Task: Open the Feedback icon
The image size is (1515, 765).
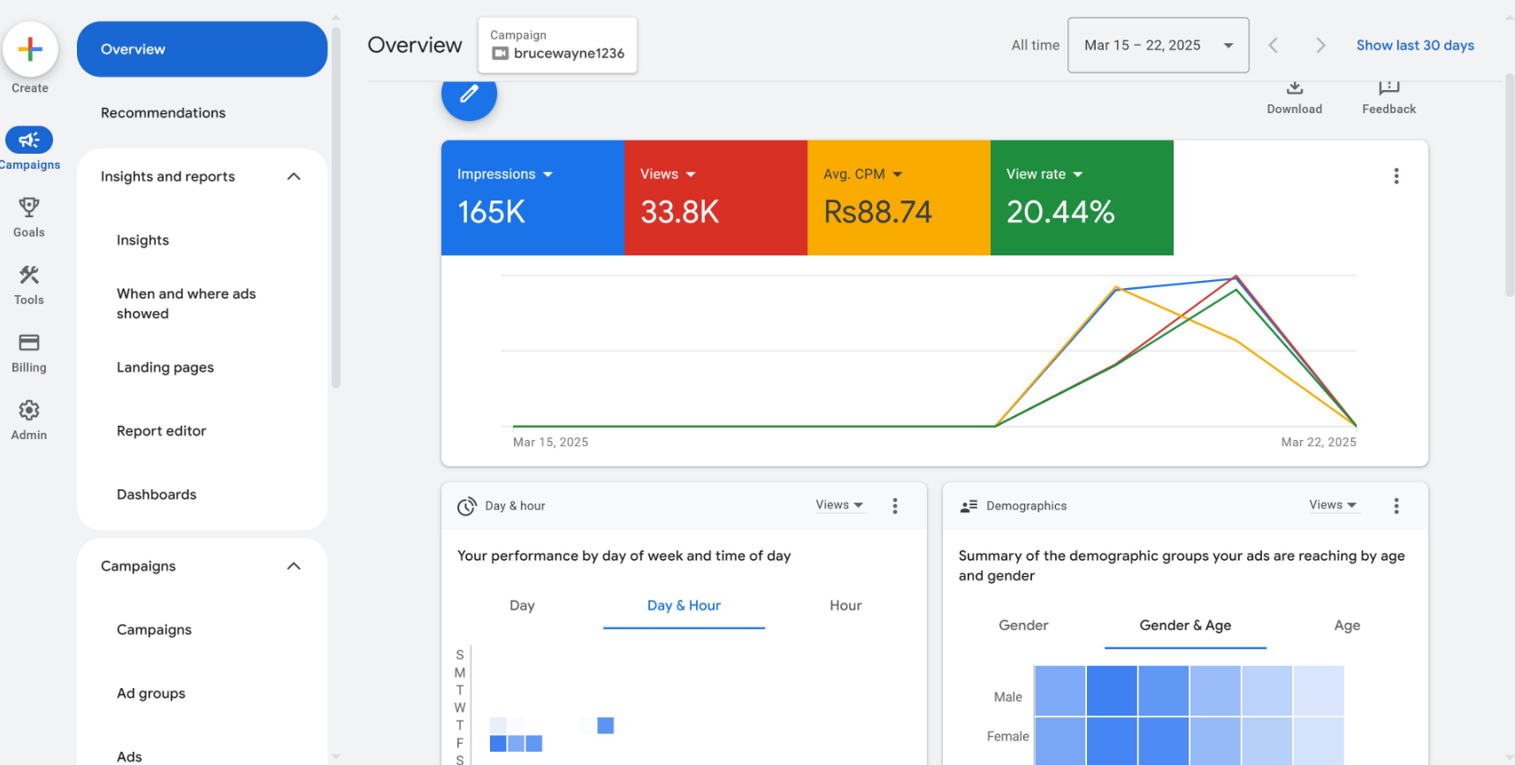Action: 1389,95
